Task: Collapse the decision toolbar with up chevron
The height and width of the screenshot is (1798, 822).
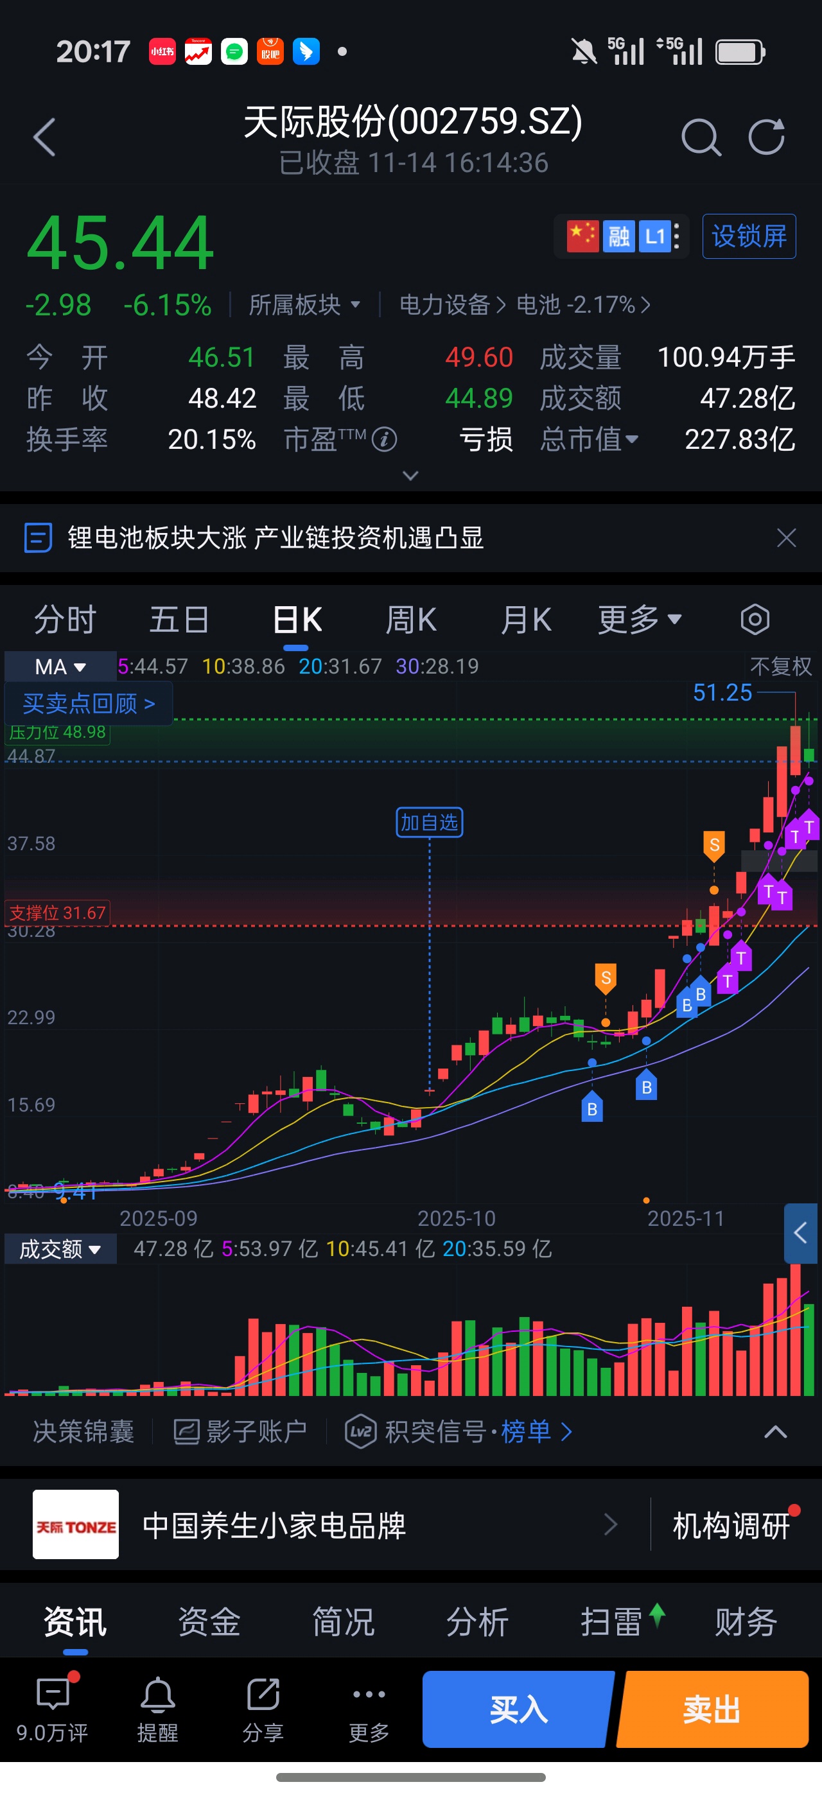Action: pos(775,1432)
